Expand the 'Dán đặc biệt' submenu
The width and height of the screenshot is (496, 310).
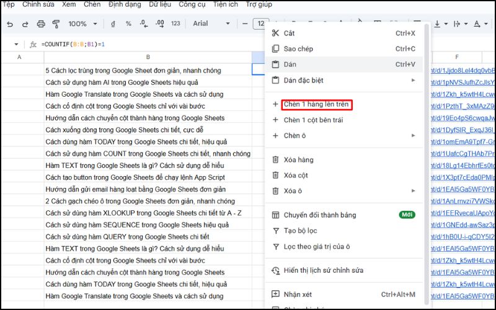click(x=413, y=80)
